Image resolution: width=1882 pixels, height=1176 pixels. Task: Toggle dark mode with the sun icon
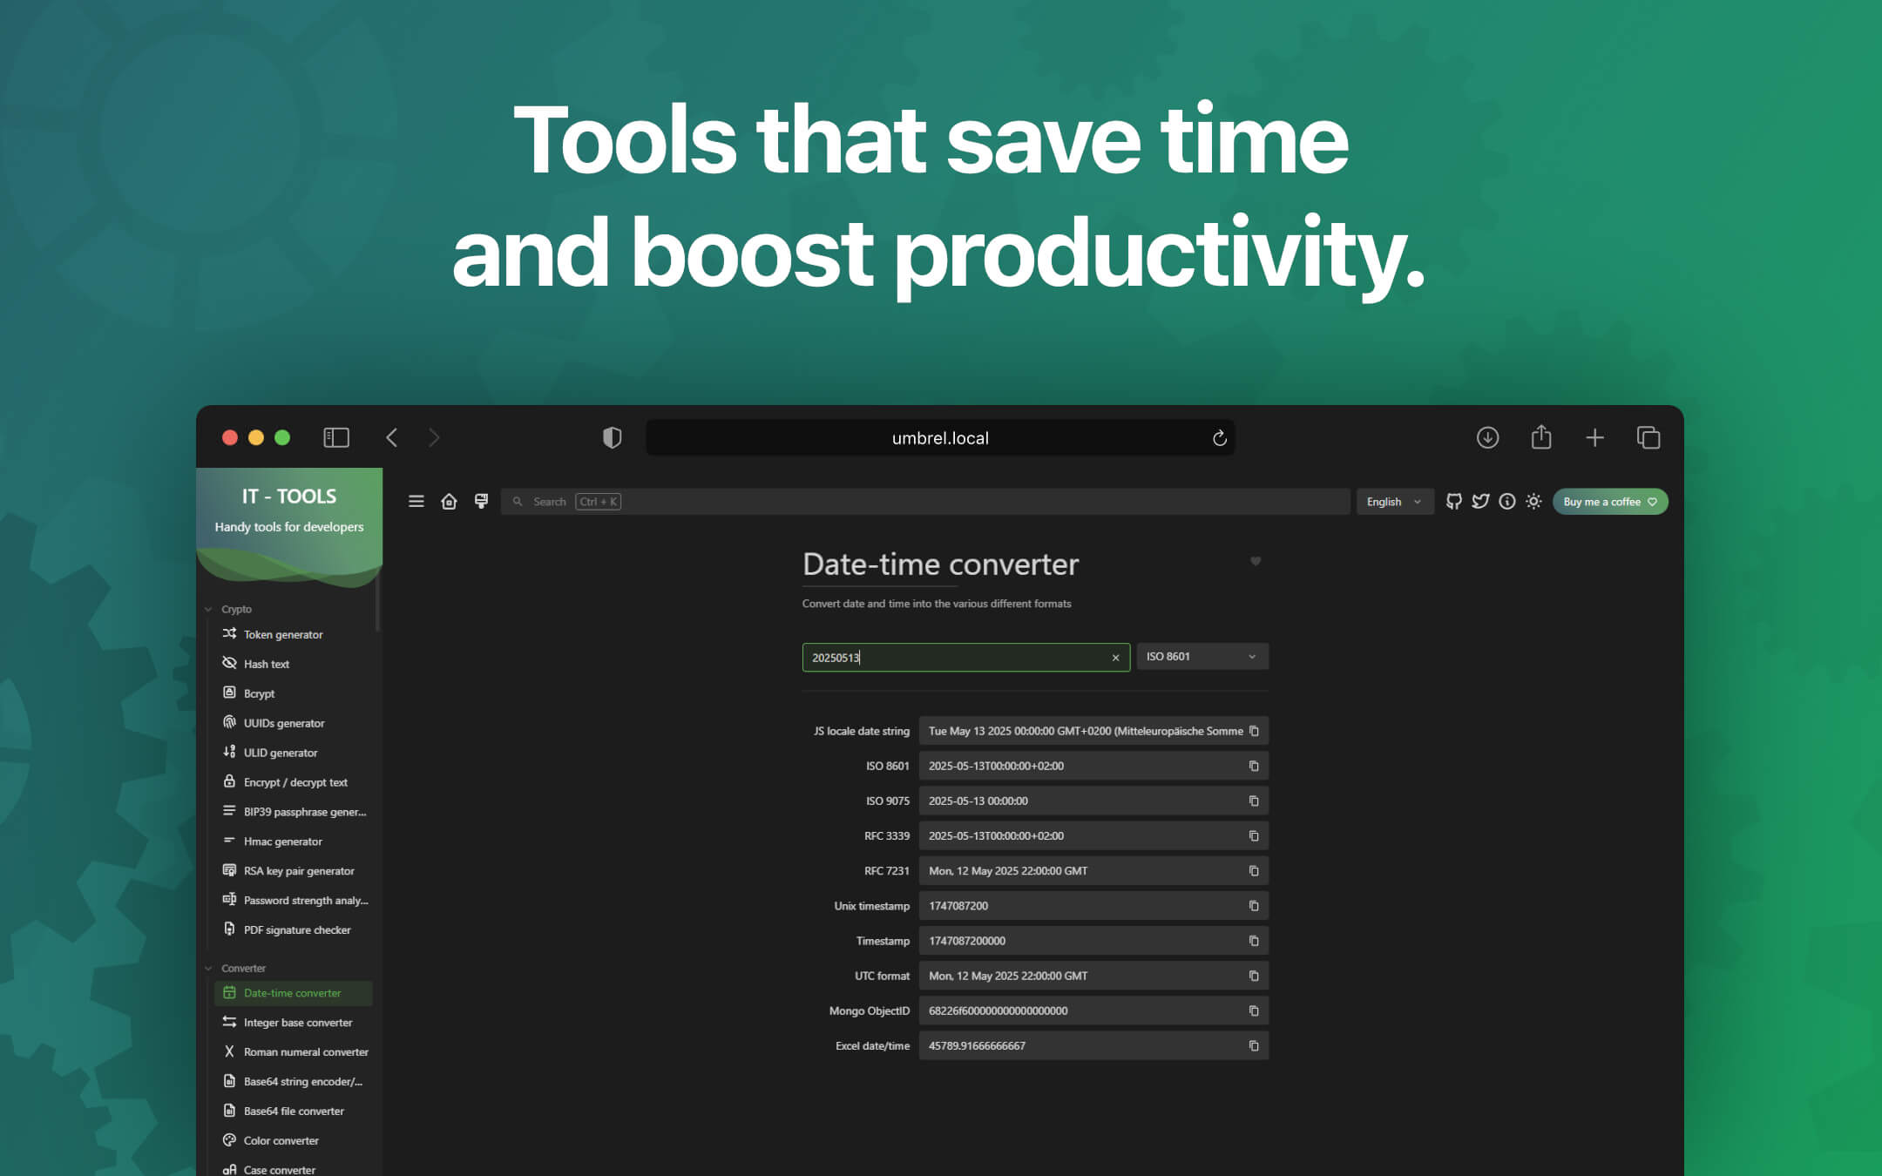tap(1533, 501)
